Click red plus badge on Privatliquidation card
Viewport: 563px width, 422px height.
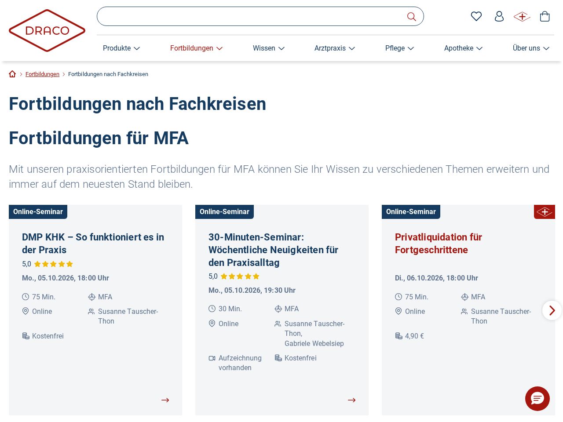coord(545,212)
